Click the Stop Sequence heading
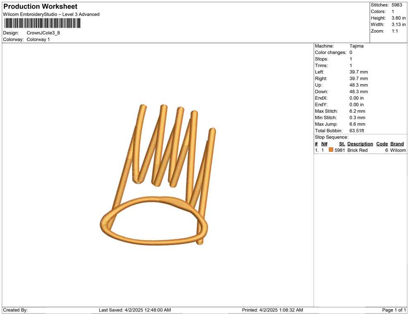409x314 pixels. [x=331, y=137]
